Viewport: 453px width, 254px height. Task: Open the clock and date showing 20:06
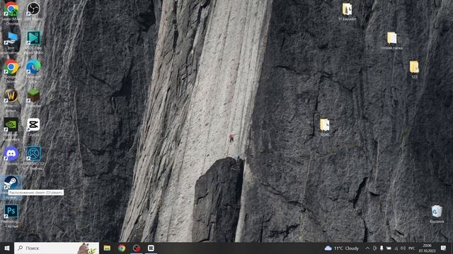[x=427, y=248]
